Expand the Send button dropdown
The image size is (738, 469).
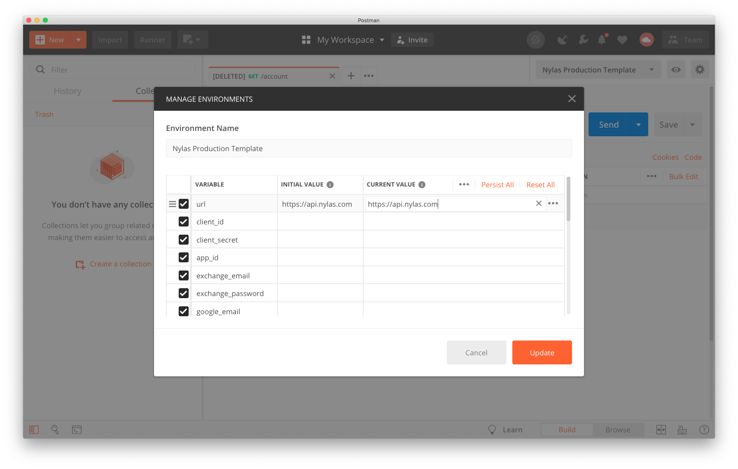(638, 124)
